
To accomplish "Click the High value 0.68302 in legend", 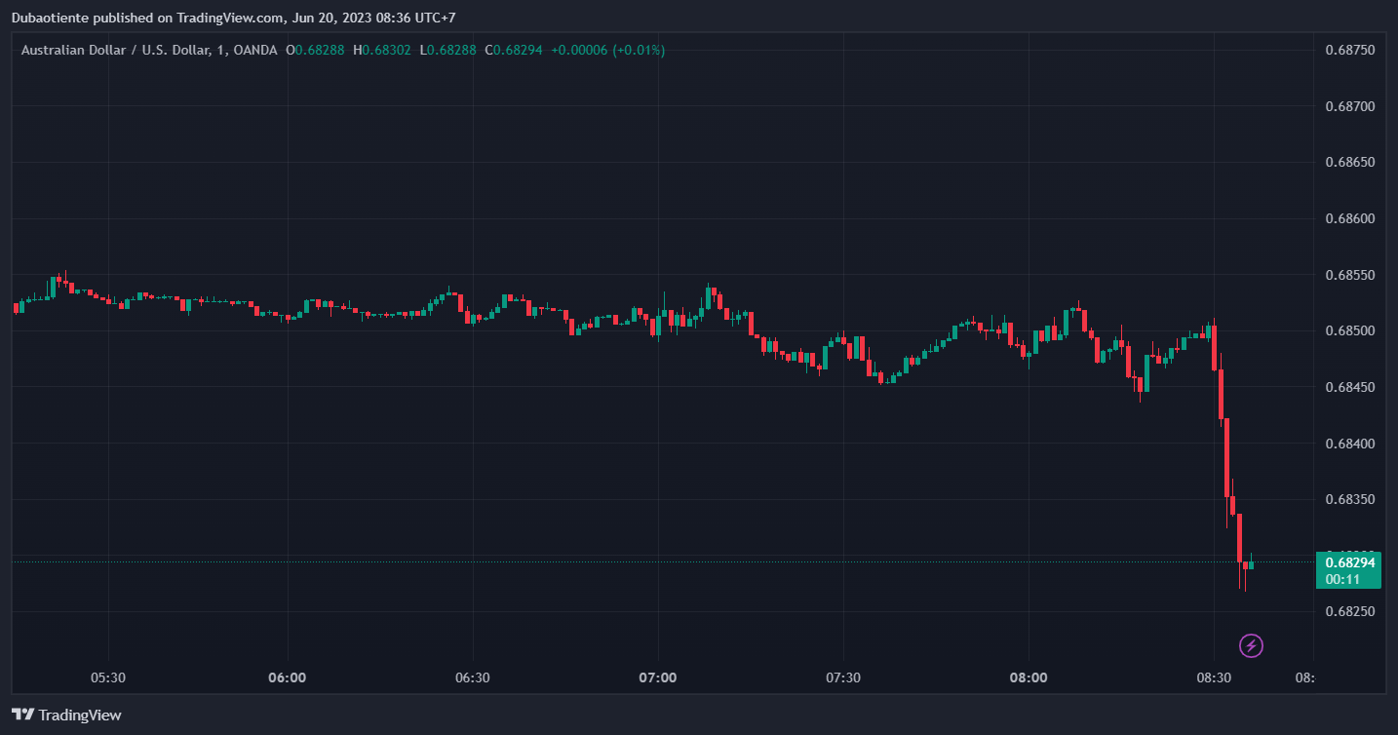I will point(386,50).
